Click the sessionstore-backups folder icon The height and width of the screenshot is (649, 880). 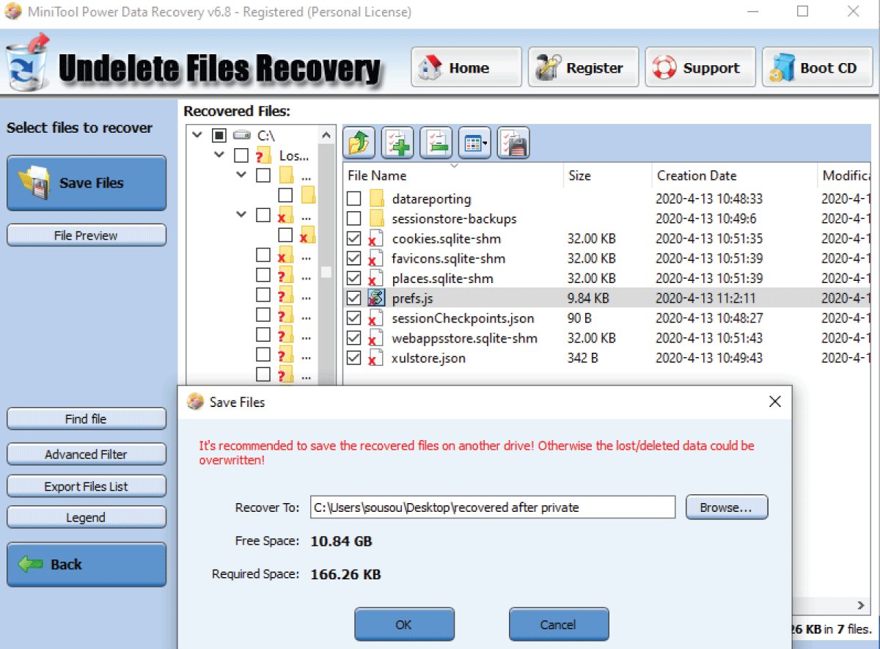[x=377, y=219]
